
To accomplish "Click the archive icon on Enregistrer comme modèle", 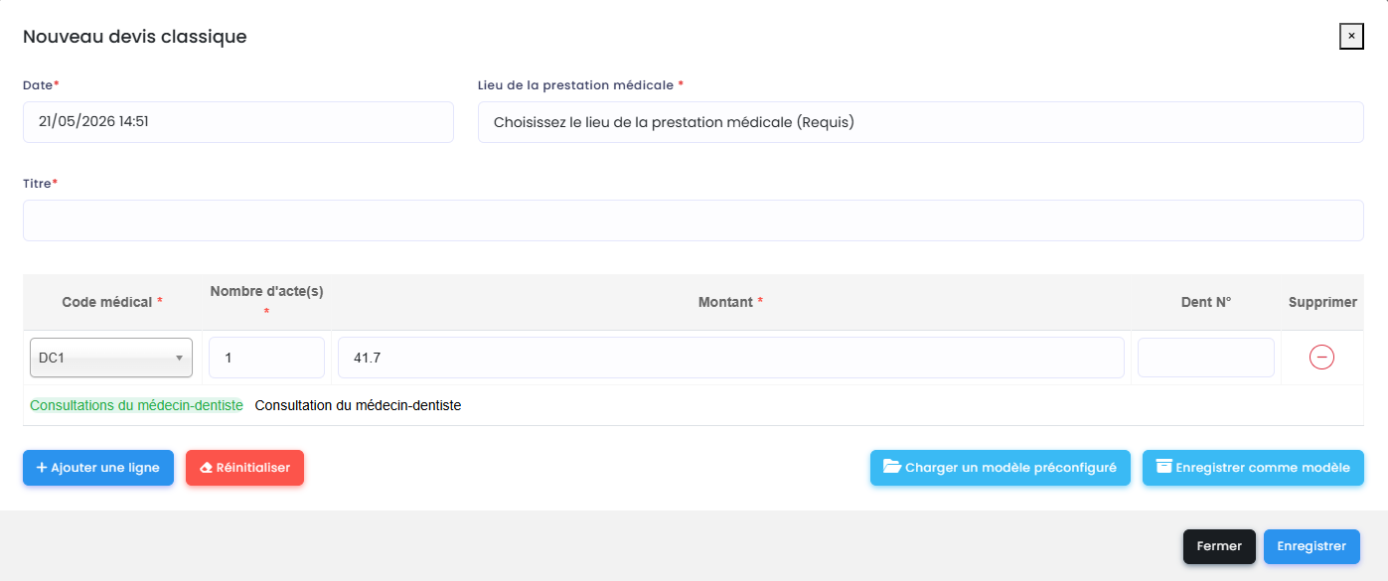I will 1163,467.
